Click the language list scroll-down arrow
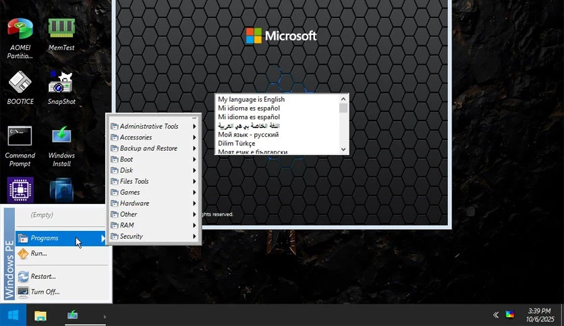 (x=343, y=150)
